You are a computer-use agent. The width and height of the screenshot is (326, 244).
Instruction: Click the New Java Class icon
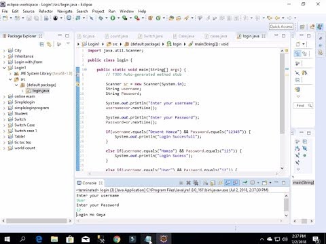click(x=158, y=18)
